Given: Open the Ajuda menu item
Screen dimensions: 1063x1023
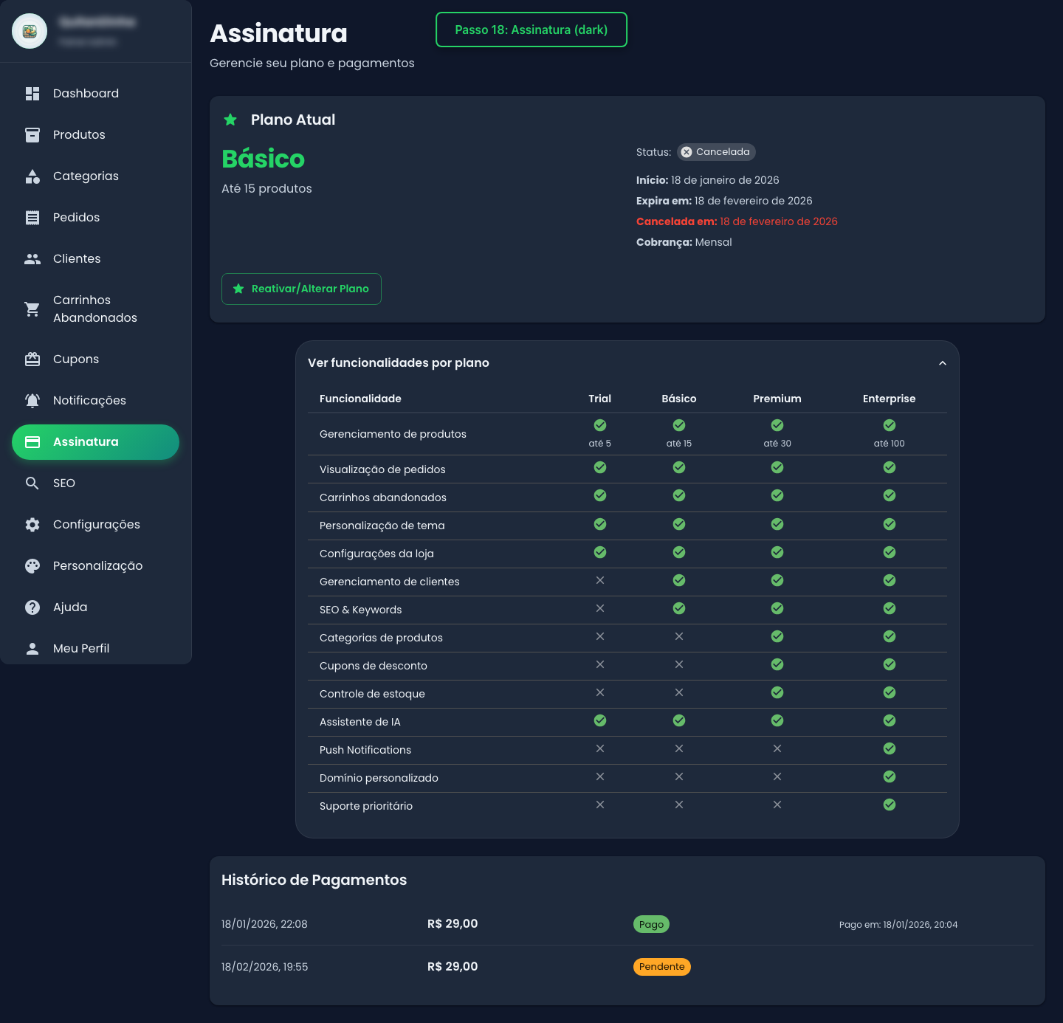Looking at the screenshot, I should (x=70, y=607).
